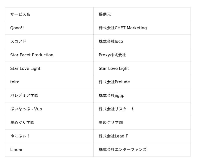Click the 提供元 column header
The height and width of the screenshot is (164, 200).
105,14
